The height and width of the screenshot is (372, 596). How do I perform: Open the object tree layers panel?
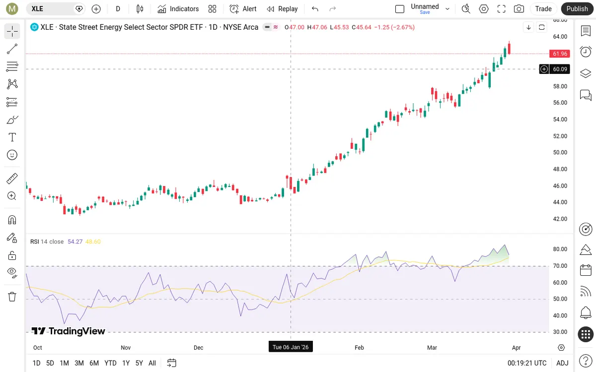pos(586,73)
